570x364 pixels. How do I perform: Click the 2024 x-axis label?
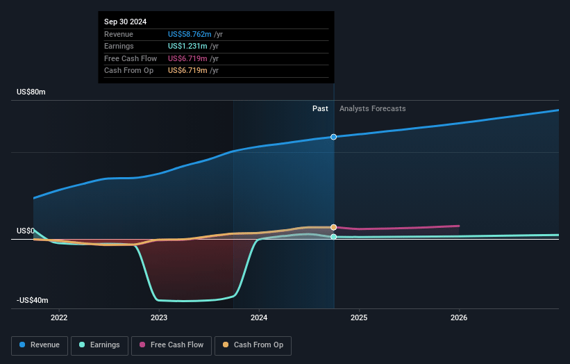(x=259, y=317)
